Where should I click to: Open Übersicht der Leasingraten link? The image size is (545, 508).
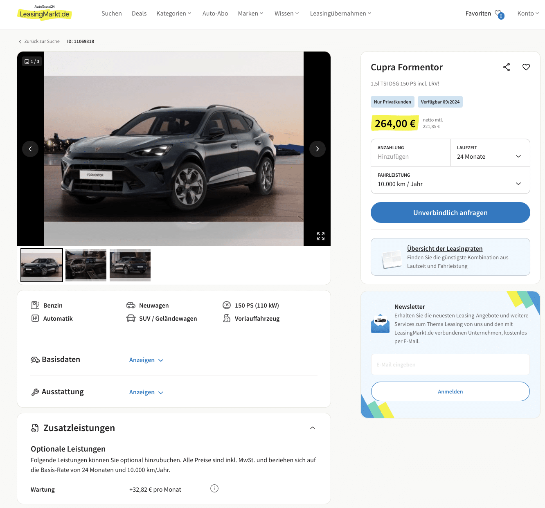click(445, 249)
